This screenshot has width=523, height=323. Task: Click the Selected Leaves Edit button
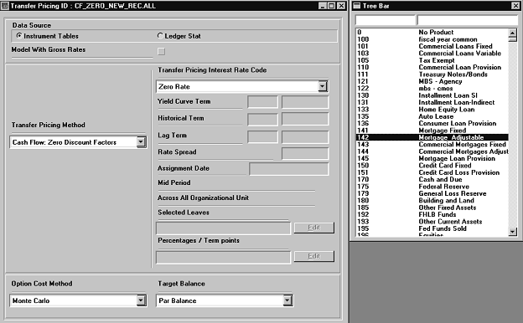[x=313, y=228]
